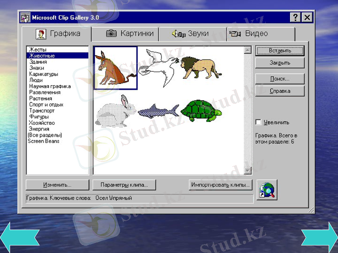The image size is (338, 253).
Task: Enable the Увеличить checkbox
Action: [x=258, y=122]
